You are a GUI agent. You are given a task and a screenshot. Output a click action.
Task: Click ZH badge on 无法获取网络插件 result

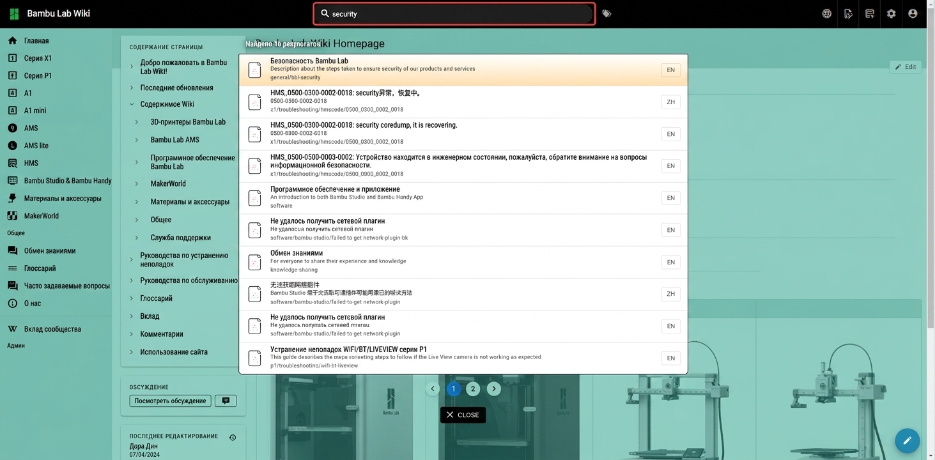point(670,294)
